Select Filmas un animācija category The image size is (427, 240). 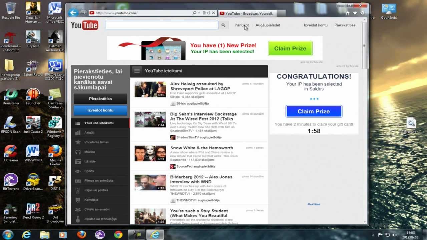click(x=100, y=181)
